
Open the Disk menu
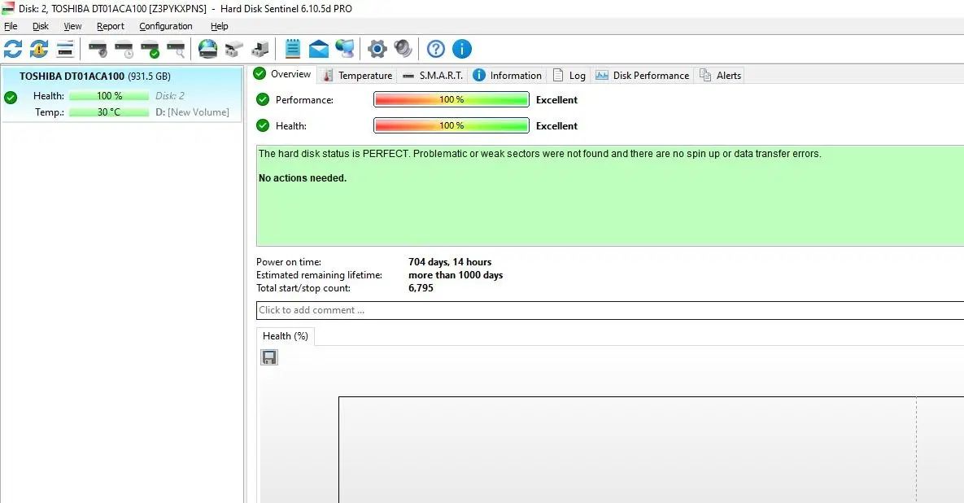coord(41,26)
